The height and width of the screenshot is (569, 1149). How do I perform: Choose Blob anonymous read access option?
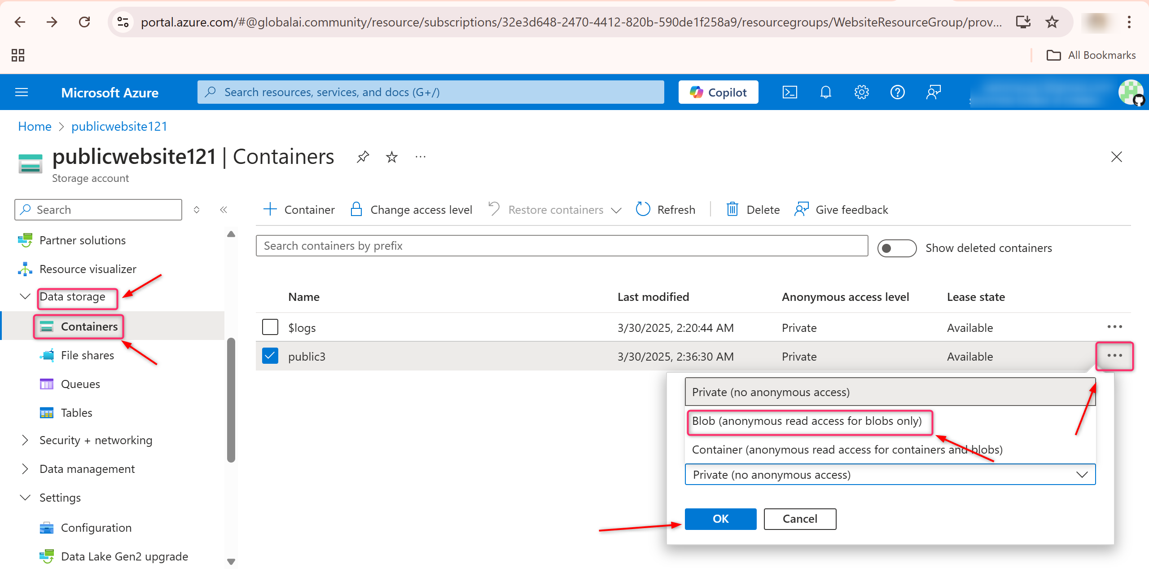(890, 421)
